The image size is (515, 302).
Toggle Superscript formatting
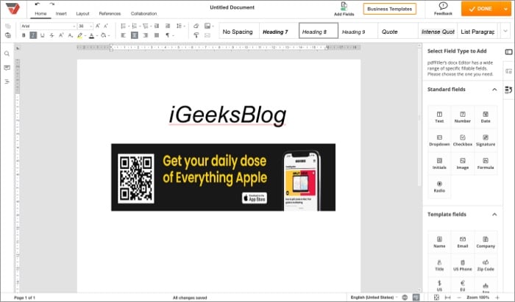61,35
